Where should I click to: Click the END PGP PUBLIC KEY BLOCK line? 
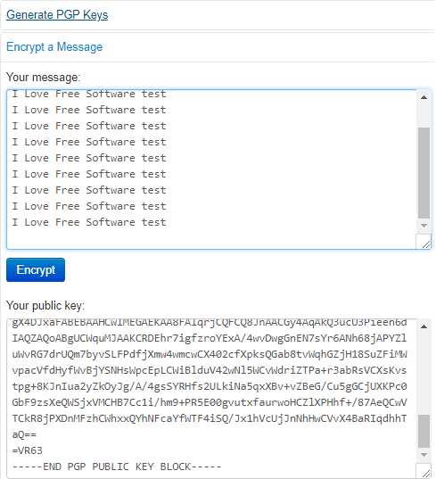[x=117, y=467]
